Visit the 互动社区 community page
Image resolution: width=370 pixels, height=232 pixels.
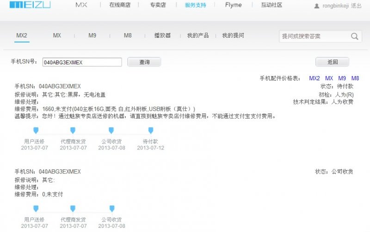271,5
